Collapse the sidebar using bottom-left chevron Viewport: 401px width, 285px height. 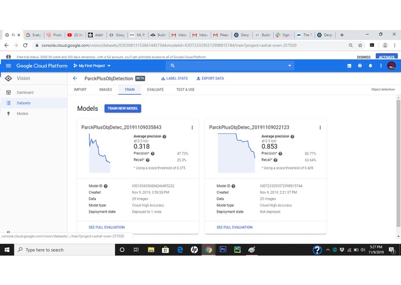pos(9,232)
